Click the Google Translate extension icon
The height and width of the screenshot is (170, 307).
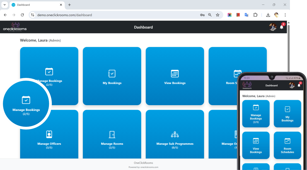[x=247, y=15]
